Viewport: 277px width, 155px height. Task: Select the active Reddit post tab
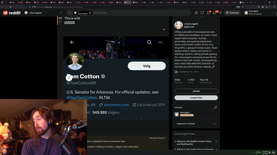click(x=127, y=3)
